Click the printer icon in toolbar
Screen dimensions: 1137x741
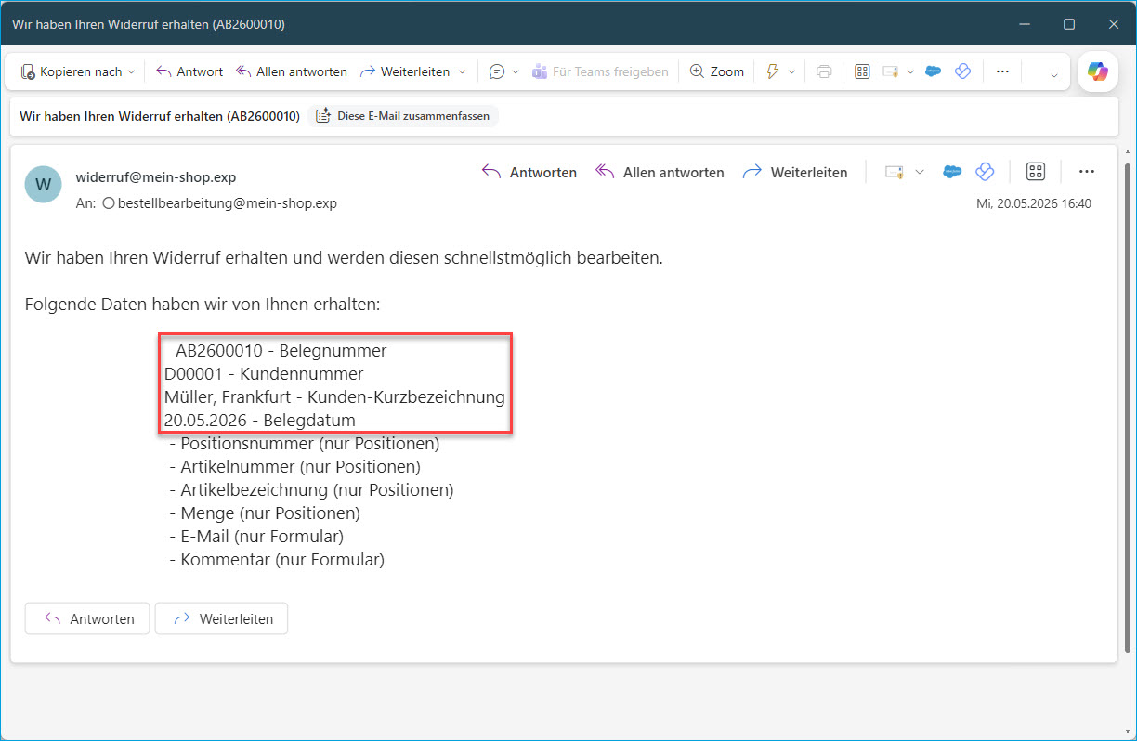pyautogui.click(x=824, y=71)
